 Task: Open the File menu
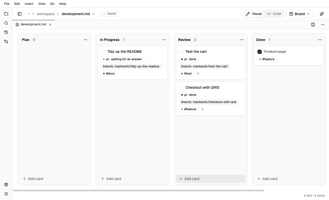point(7,4)
